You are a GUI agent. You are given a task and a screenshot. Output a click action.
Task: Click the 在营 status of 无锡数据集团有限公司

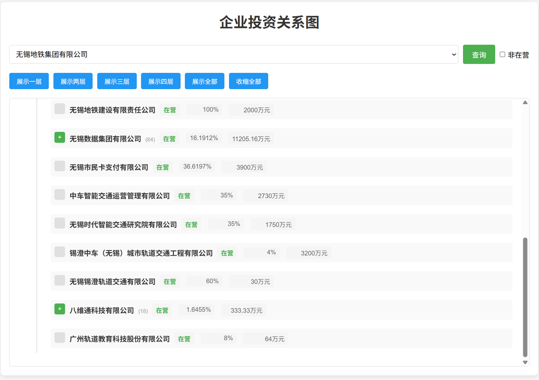point(169,139)
